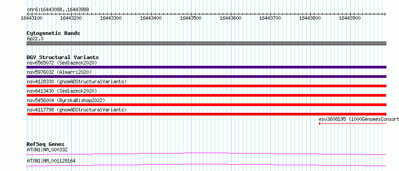The image size is (399, 171).
Task: Open variant nsv4117798 (gnomADStructuralVariants) label
Action: point(77,110)
